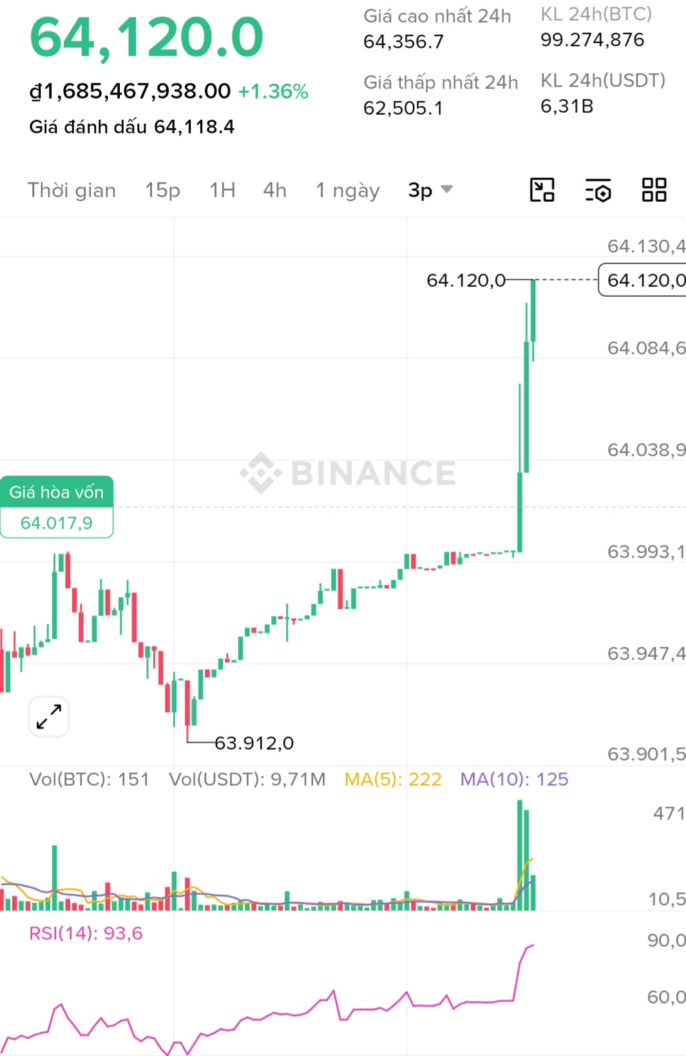686x1056 pixels.
Task: Switch to 15p interval
Action: coord(162,190)
